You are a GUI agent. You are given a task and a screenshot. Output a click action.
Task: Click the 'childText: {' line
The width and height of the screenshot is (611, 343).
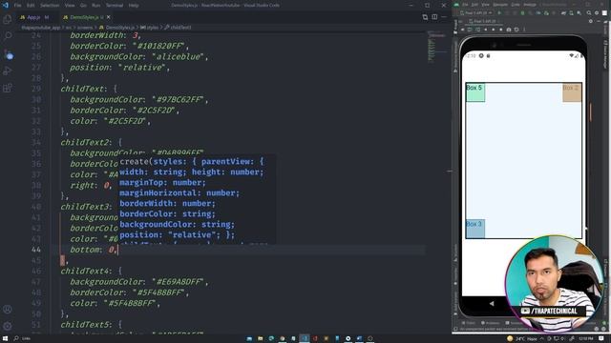point(89,89)
